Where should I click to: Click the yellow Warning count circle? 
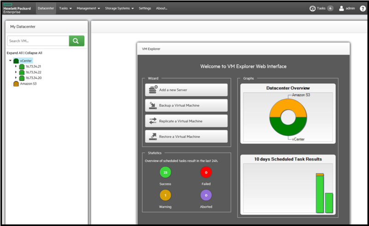(165, 195)
